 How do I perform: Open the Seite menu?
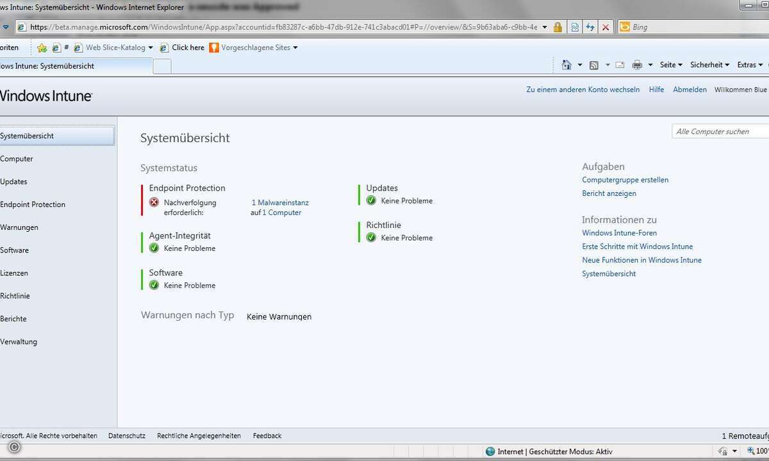tap(671, 65)
